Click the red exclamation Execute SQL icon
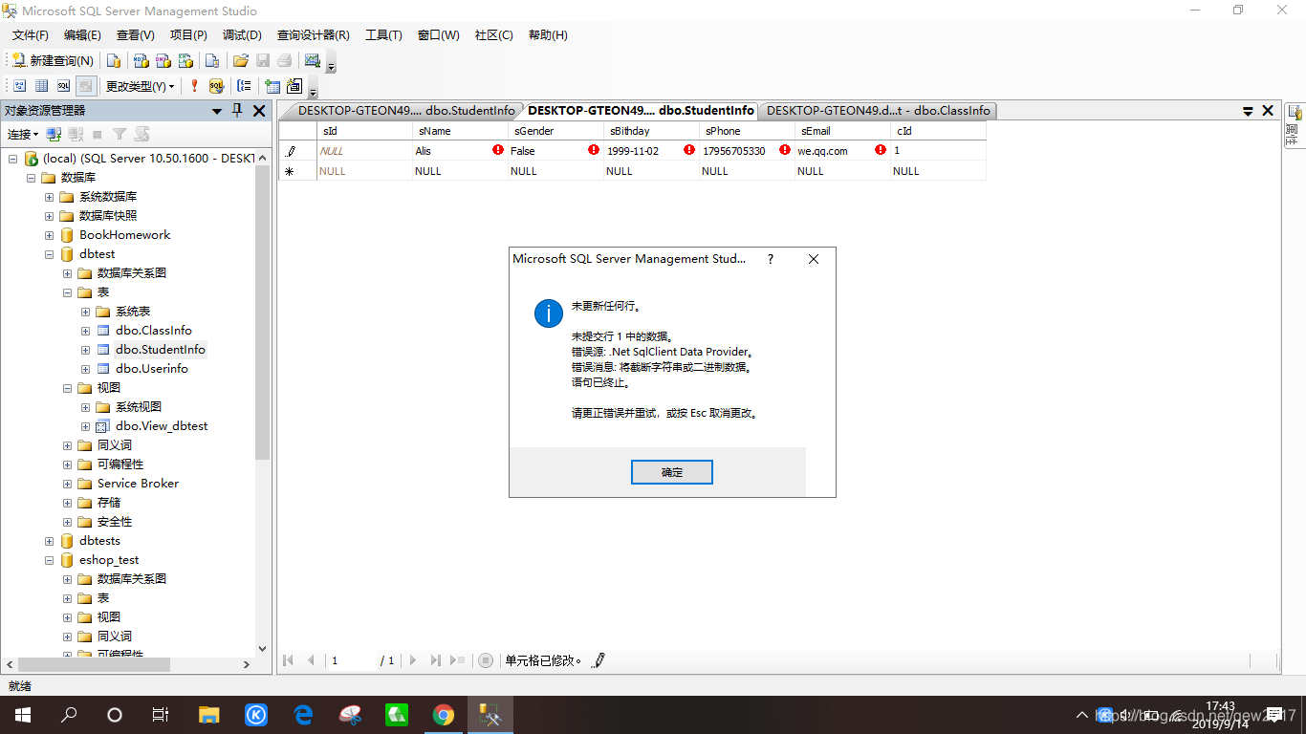Screen dimensions: 1306x734 194,86
